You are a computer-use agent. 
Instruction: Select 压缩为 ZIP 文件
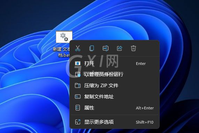tap(115, 85)
